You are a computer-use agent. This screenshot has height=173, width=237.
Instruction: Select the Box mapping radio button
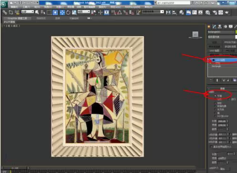click(216, 109)
